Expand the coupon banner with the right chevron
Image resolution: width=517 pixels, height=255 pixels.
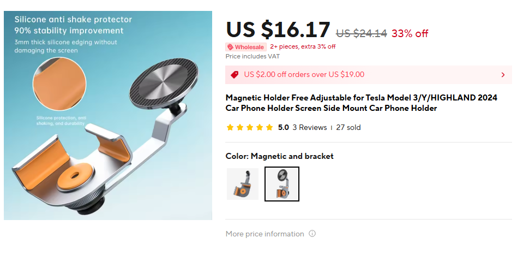(x=503, y=75)
